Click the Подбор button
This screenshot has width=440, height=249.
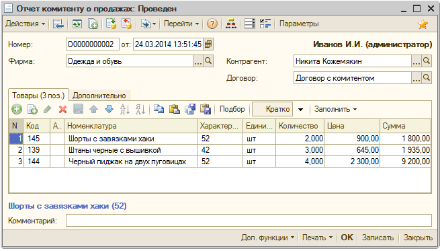click(232, 109)
